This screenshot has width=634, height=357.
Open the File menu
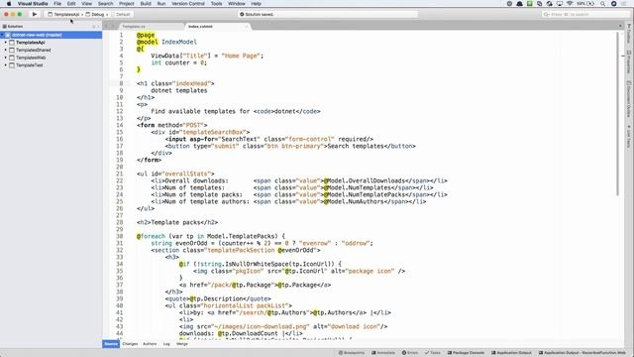[x=57, y=3]
